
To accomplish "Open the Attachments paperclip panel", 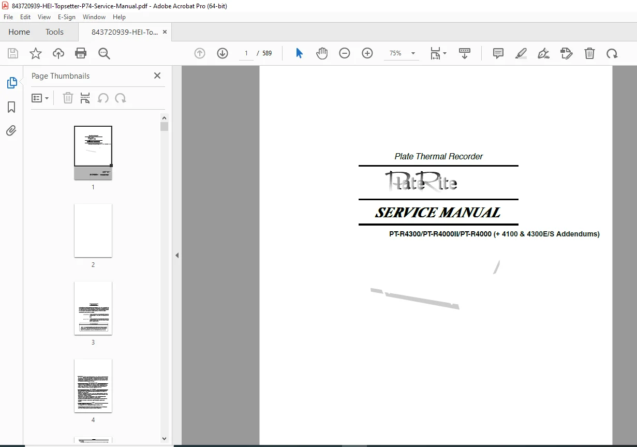I will (11, 130).
